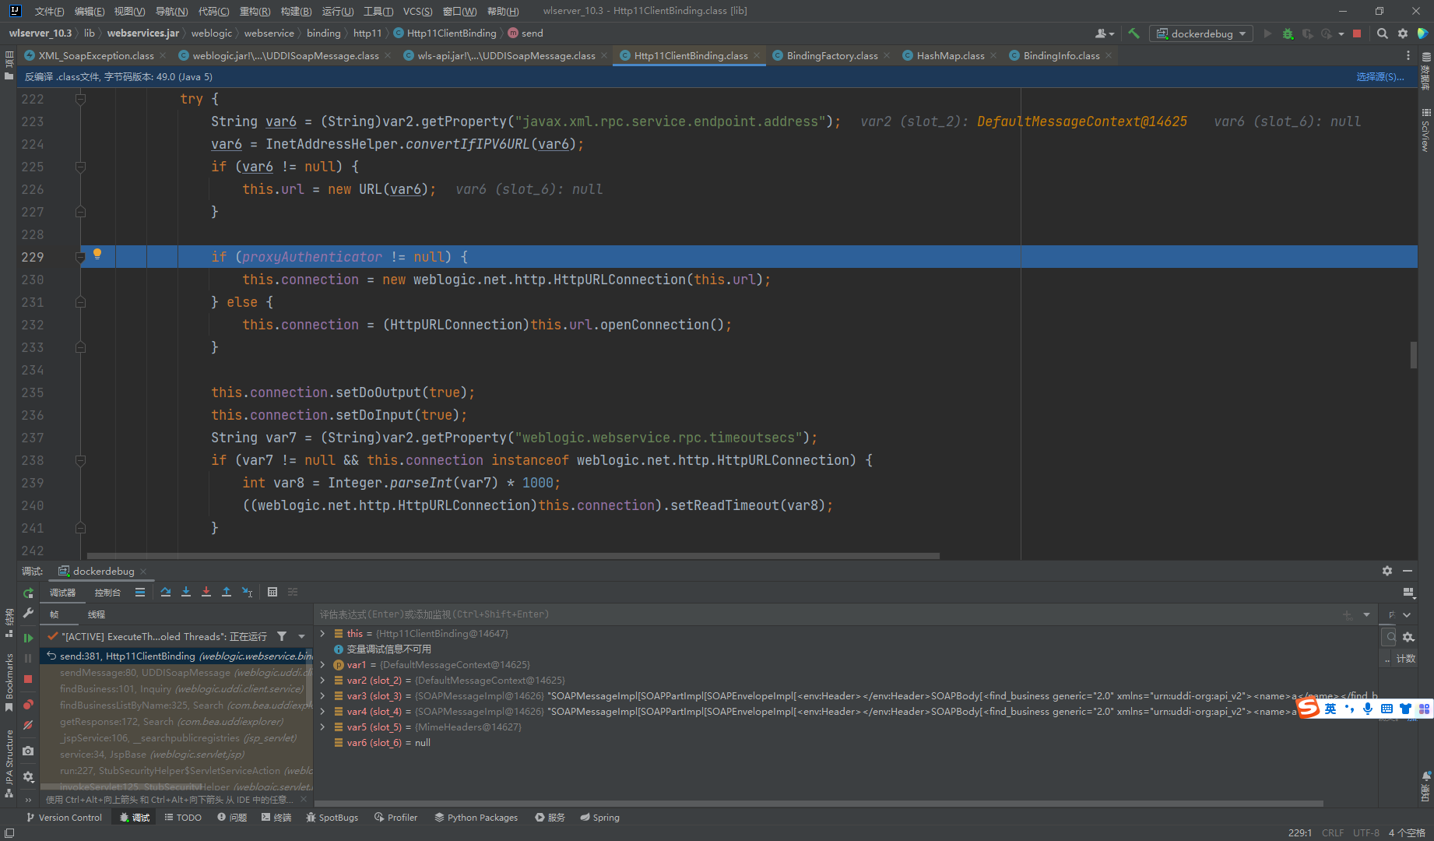The height and width of the screenshot is (841, 1434).
Task: Click the Build project hammer icon
Action: coord(1133,33)
